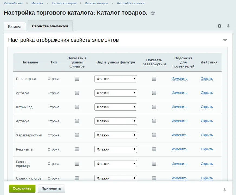Enable smart filter display for Артикул row
The image size is (236, 195).
[77, 93]
